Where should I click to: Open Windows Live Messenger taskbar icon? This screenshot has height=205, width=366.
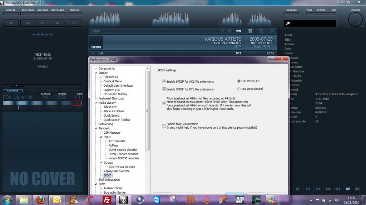pos(272,200)
